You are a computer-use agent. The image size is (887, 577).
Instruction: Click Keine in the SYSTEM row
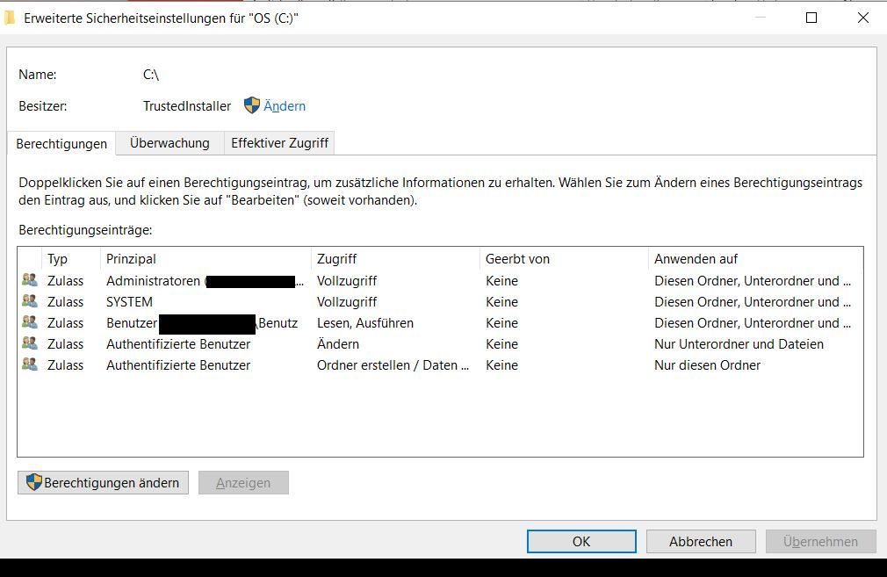501,301
